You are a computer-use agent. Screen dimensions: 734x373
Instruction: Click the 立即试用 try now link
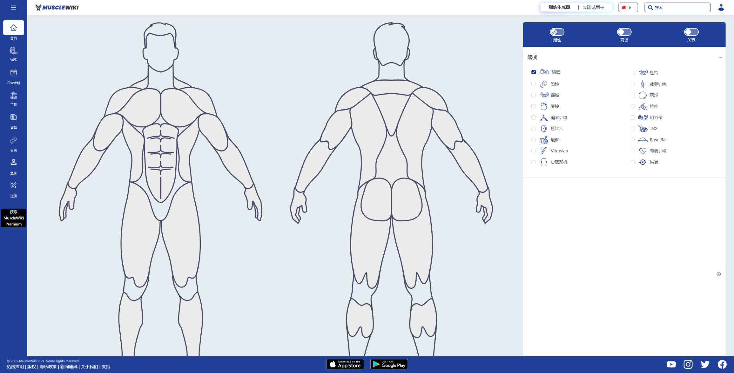pos(593,7)
